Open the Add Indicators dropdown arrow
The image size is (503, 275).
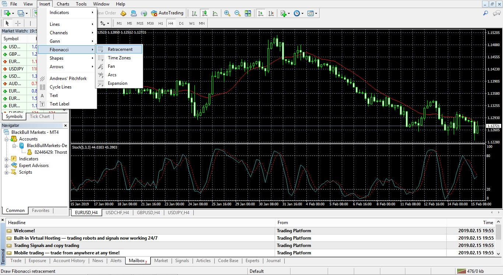(289, 14)
